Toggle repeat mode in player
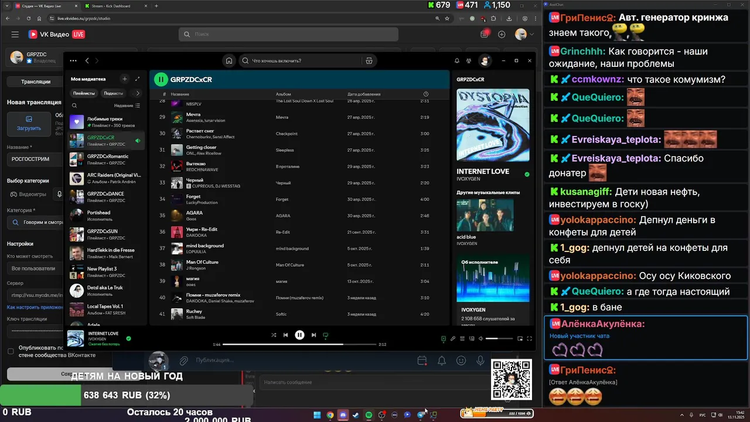This screenshot has width=750, height=422. point(326,335)
